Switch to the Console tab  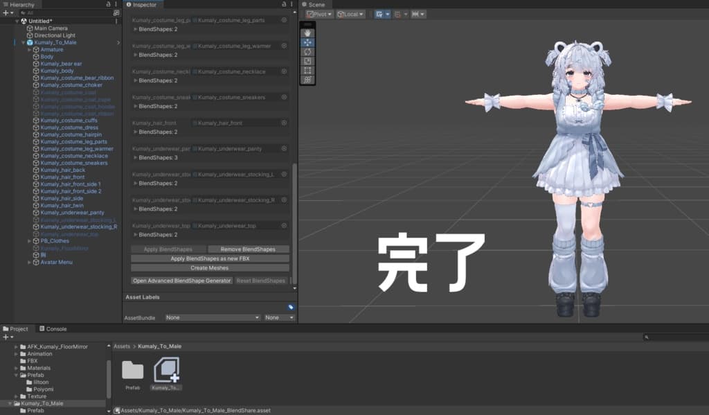tap(54, 328)
